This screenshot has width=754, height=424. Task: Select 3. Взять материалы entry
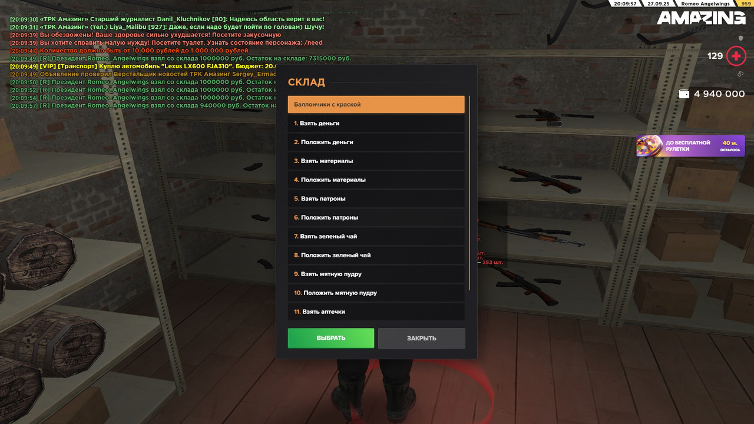(376, 161)
